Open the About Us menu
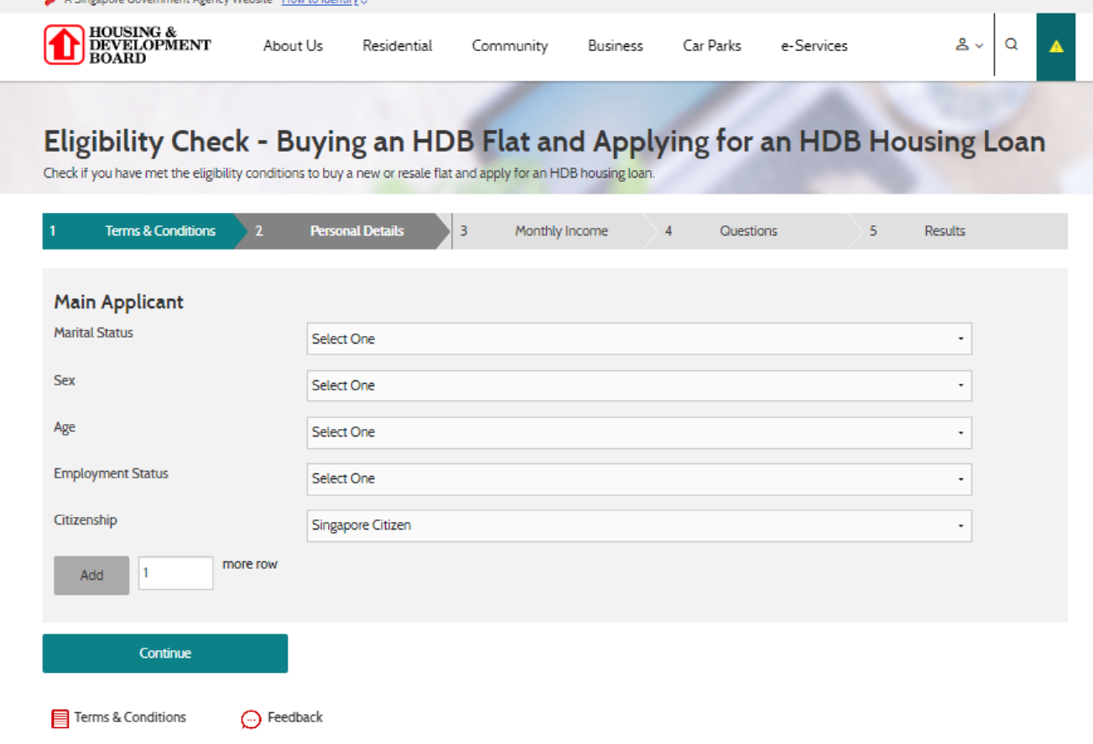1093x744 pixels. click(x=293, y=46)
